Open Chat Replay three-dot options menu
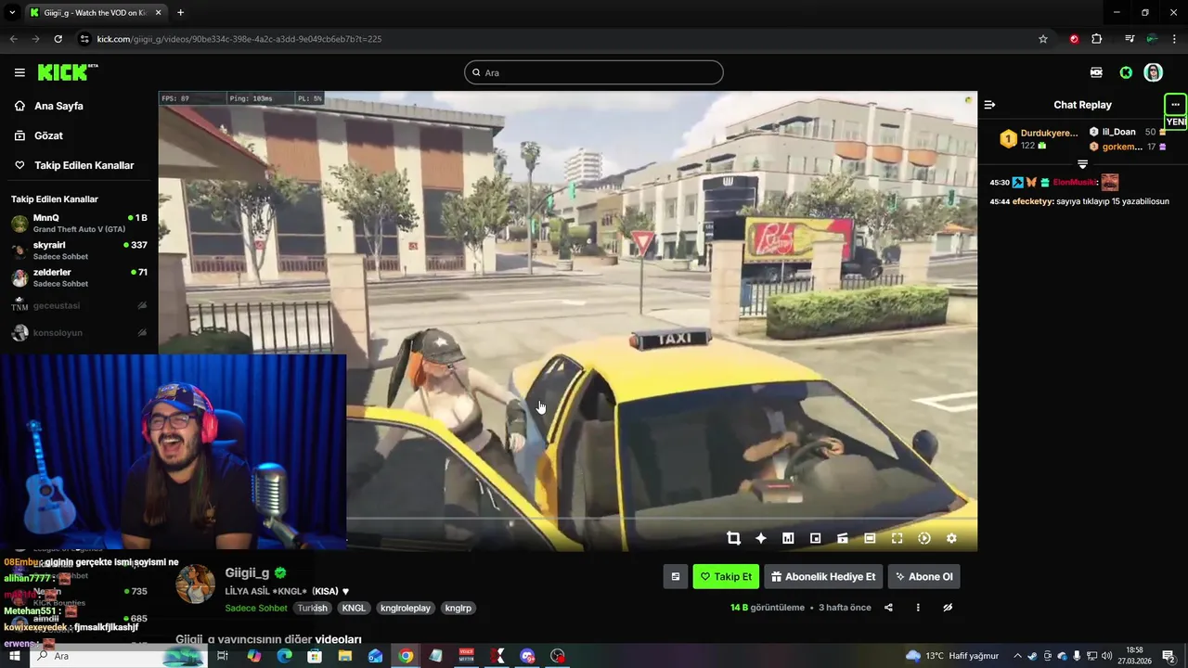Viewport: 1188px width, 668px height. click(1175, 104)
